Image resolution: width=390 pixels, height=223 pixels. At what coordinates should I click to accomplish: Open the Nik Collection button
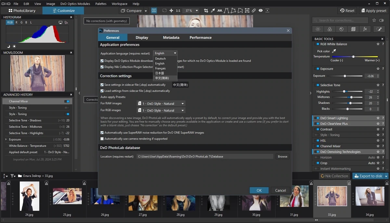coord(334,176)
